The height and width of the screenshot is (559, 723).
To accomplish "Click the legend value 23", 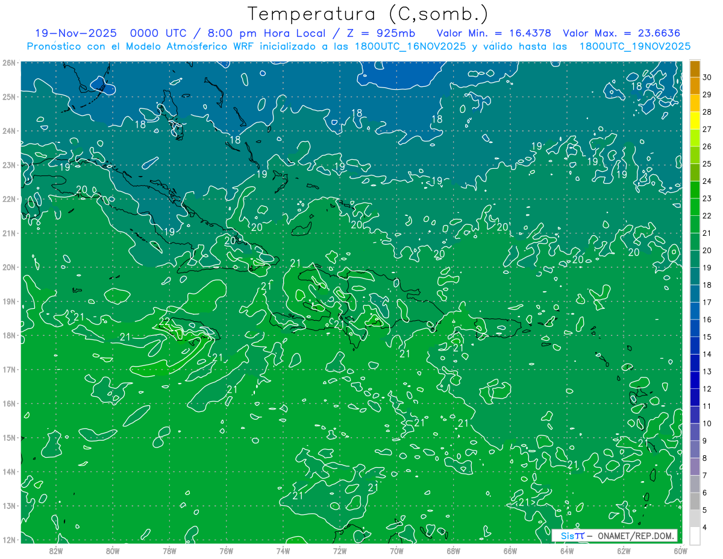I will click(x=707, y=198).
